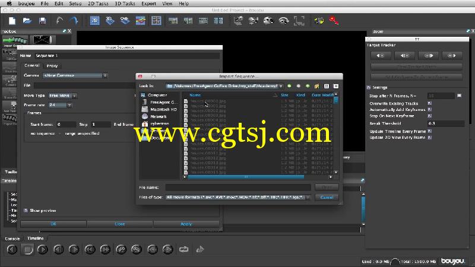Viewport: 475px width, 267px height.
Task: Open a project using the folder icon
Action: pyautogui.click(x=27, y=21)
